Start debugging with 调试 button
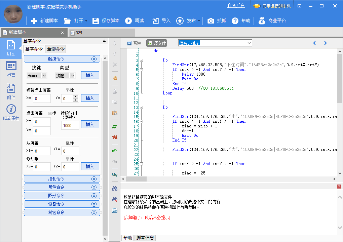The height and width of the screenshot is (242, 343). [x=128, y=21]
